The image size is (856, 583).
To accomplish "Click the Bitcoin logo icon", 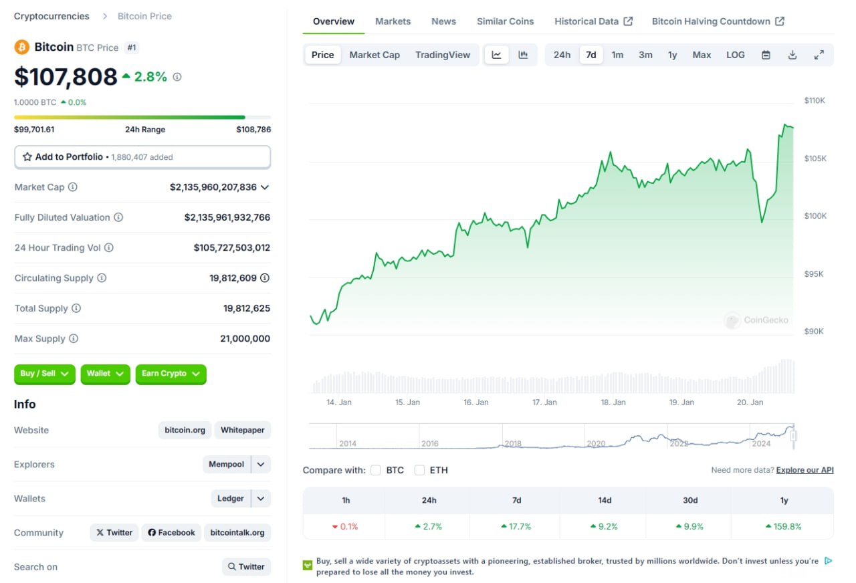I will pos(21,47).
